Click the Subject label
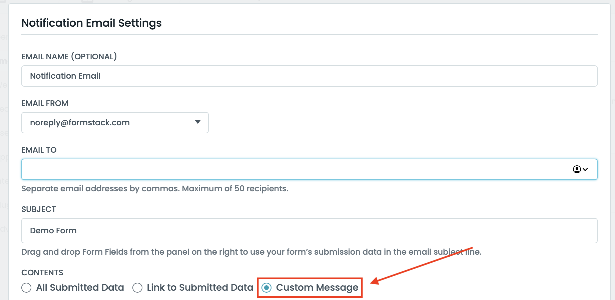Viewport: 615px width, 300px height. (x=39, y=209)
